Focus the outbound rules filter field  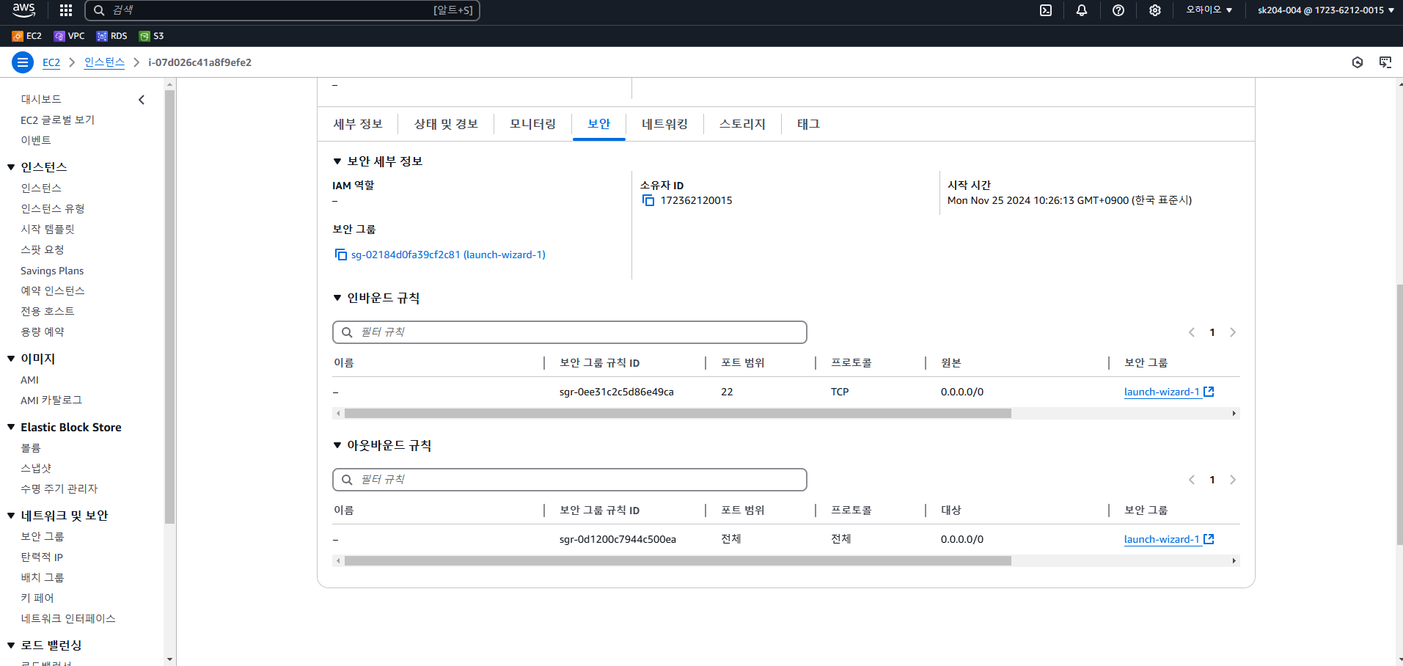click(x=570, y=480)
